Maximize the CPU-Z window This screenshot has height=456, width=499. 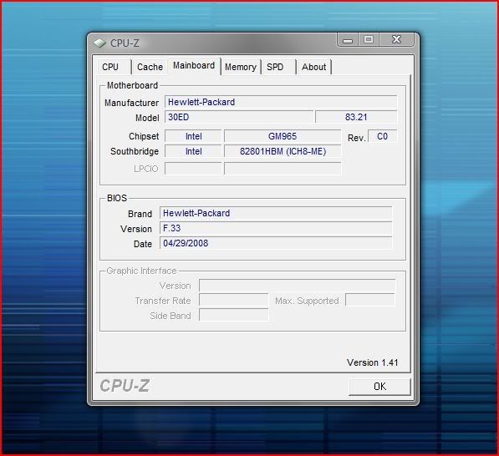click(369, 40)
